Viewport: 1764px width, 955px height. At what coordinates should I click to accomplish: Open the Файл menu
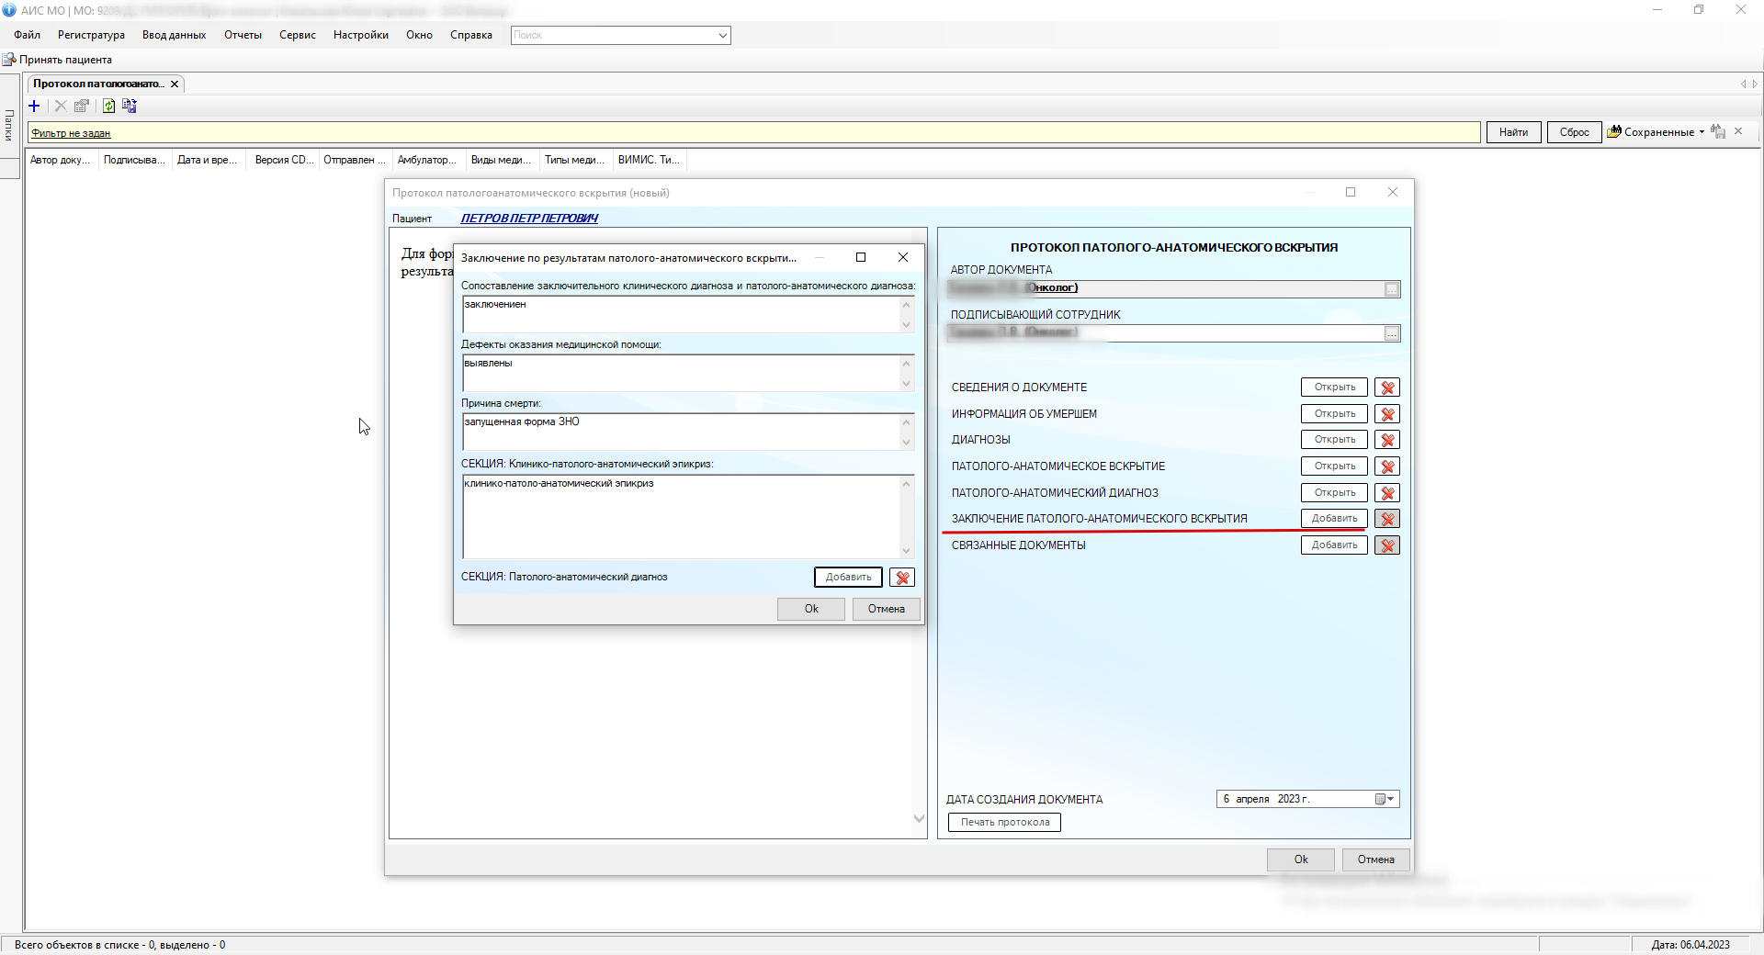point(27,35)
